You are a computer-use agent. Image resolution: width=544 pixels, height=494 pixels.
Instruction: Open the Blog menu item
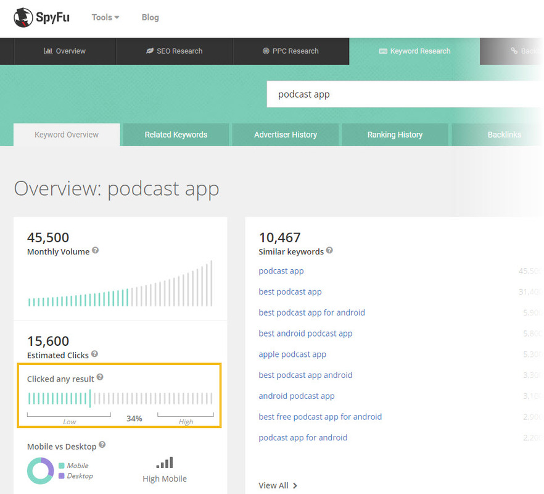click(x=150, y=17)
